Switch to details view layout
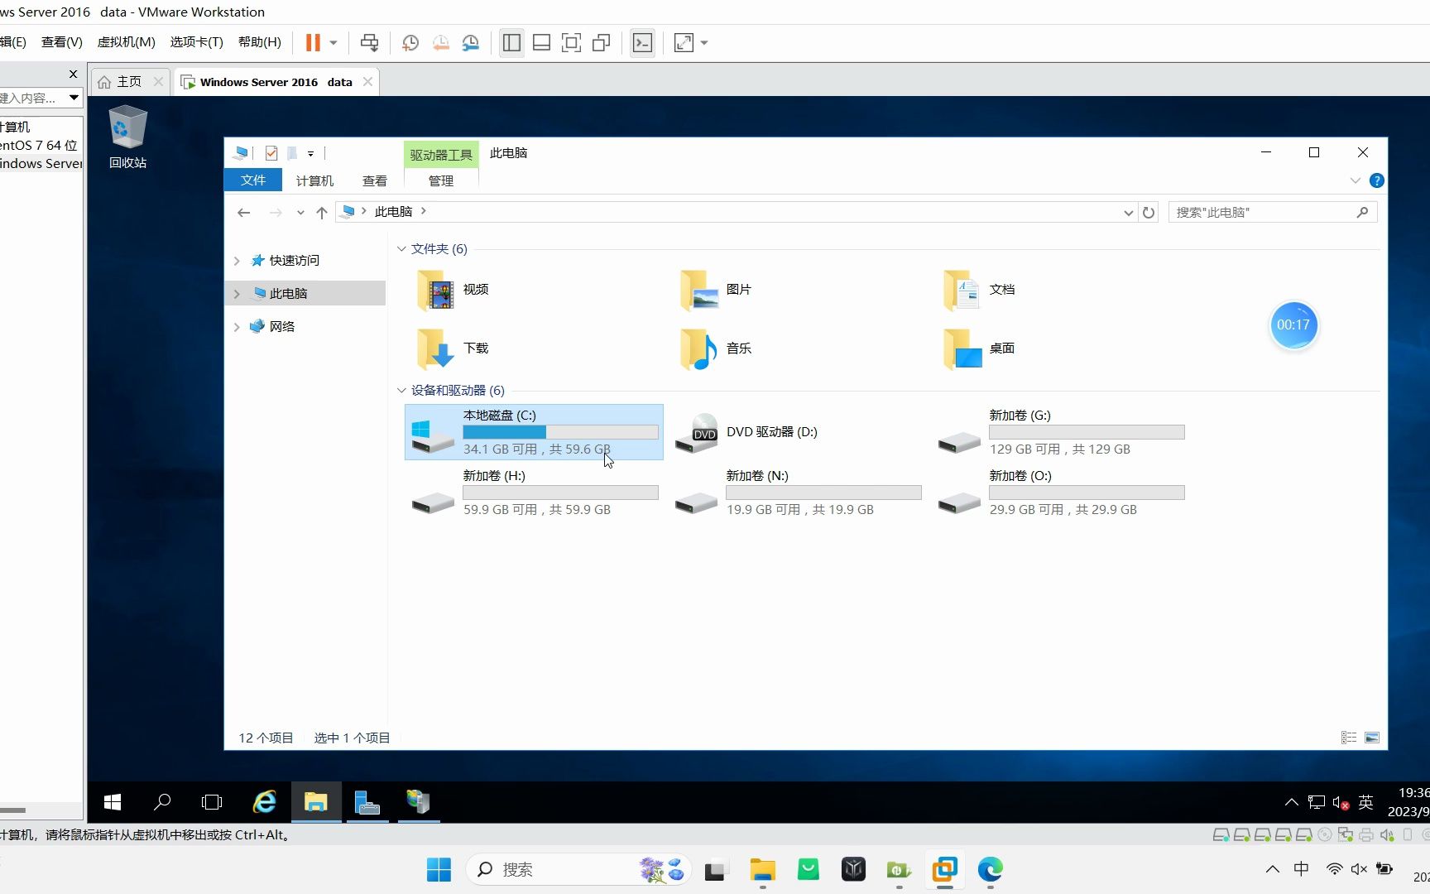The height and width of the screenshot is (894, 1430). [1349, 738]
